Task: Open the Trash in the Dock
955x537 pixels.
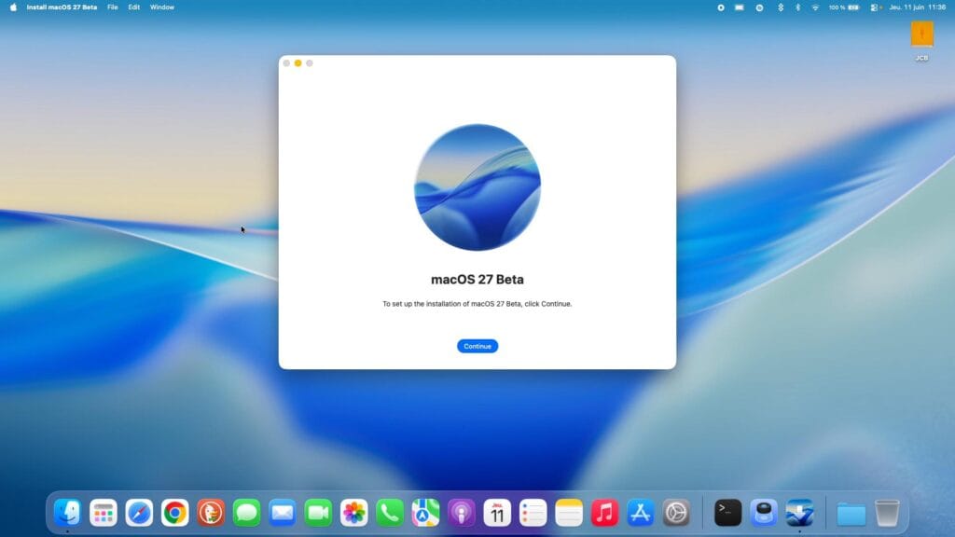Action: click(887, 513)
